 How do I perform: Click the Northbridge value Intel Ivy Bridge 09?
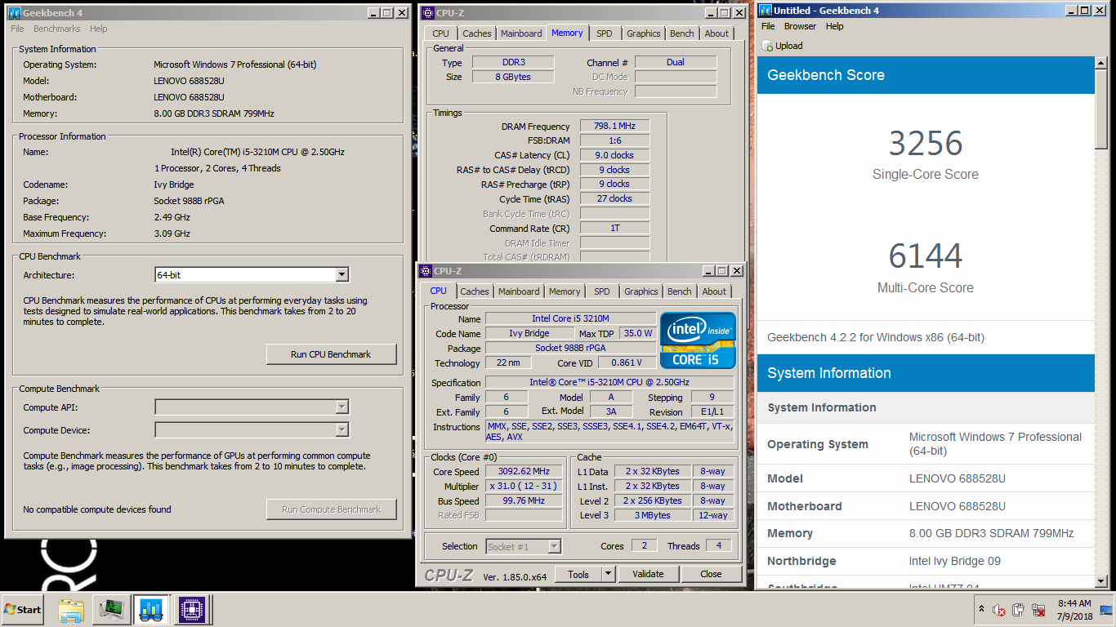[954, 561]
